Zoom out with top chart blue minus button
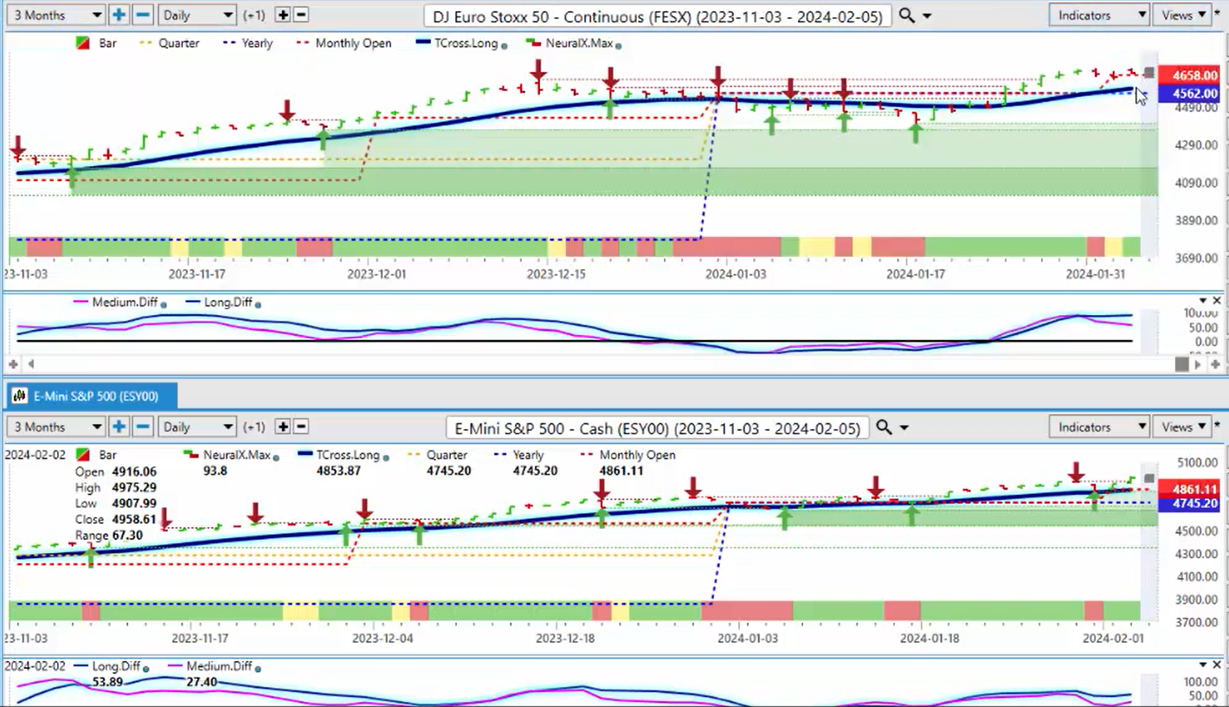This screenshot has height=707, width=1229. pyautogui.click(x=144, y=15)
